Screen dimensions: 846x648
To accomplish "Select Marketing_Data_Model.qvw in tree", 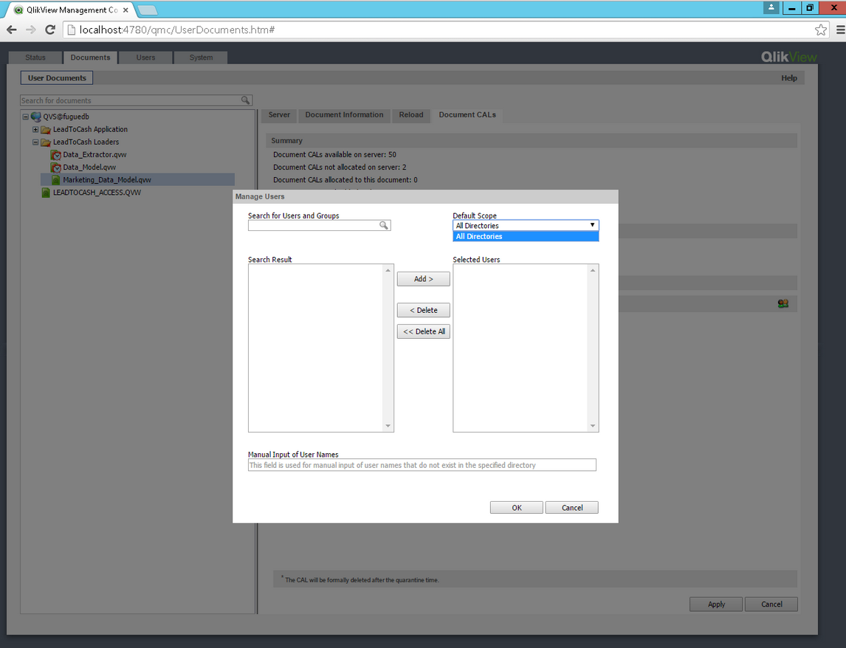I will (107, 180).
